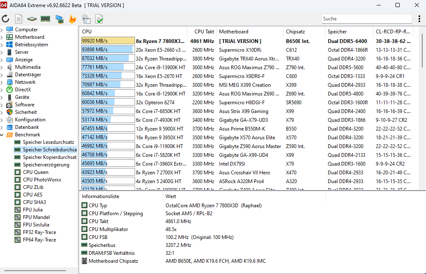Click the checkmark document toolbar icon

tap(99, 19)
